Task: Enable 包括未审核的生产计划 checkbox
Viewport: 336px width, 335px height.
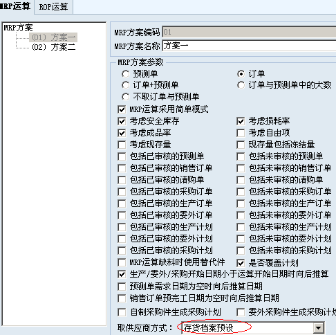Action: (x=241, y=227)
